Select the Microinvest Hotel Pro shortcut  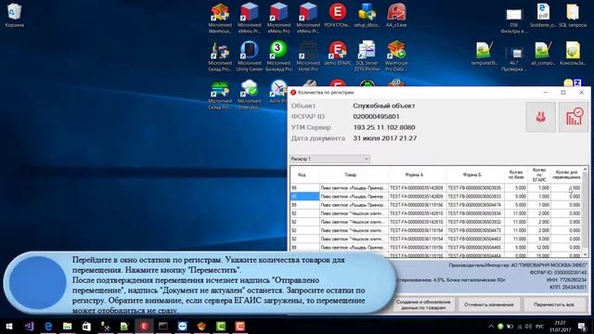[x=308, y=57]
